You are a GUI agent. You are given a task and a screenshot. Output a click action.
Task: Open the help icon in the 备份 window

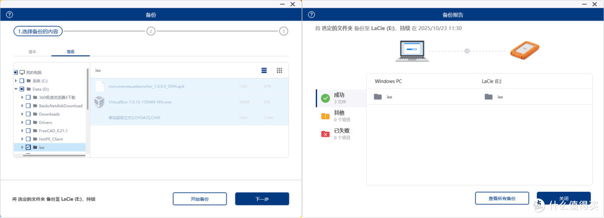[x=10, y=15]
